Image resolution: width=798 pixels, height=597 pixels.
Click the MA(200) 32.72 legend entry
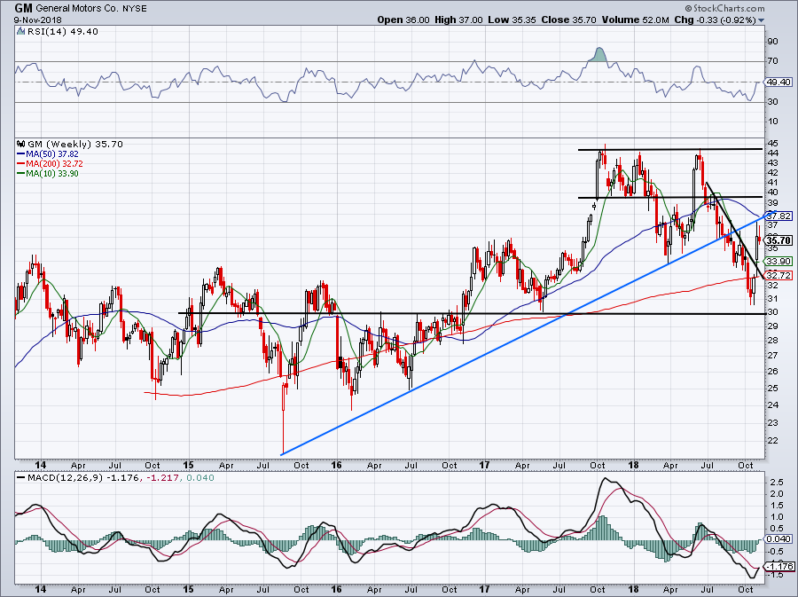tap(54, 164)
